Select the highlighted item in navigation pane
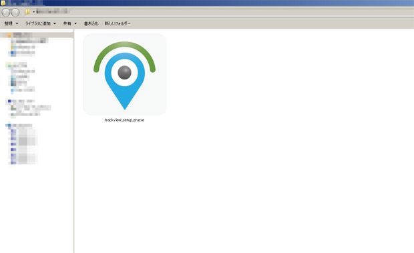The image size is (414, 253). [37, 35]
